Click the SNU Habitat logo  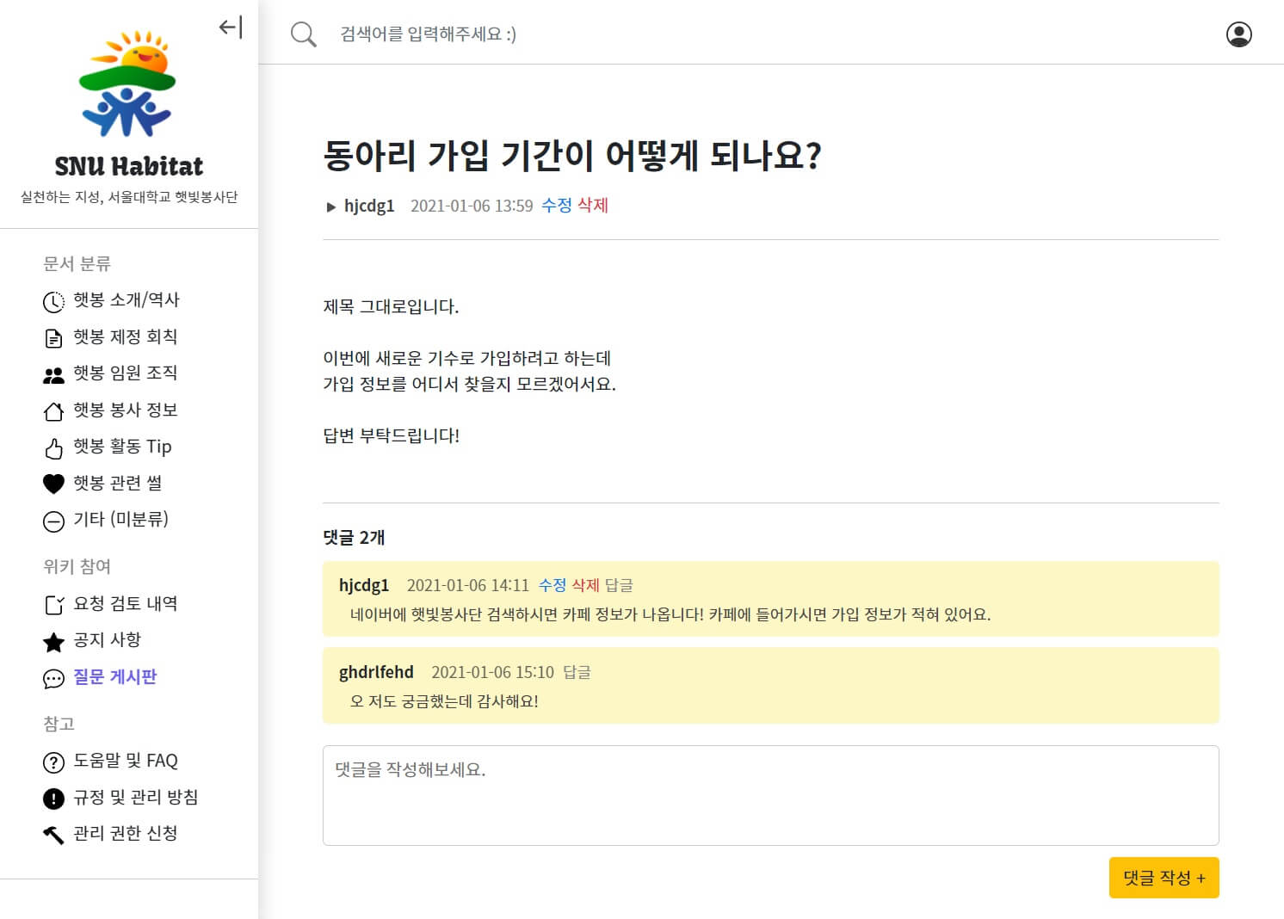[128, 86]
